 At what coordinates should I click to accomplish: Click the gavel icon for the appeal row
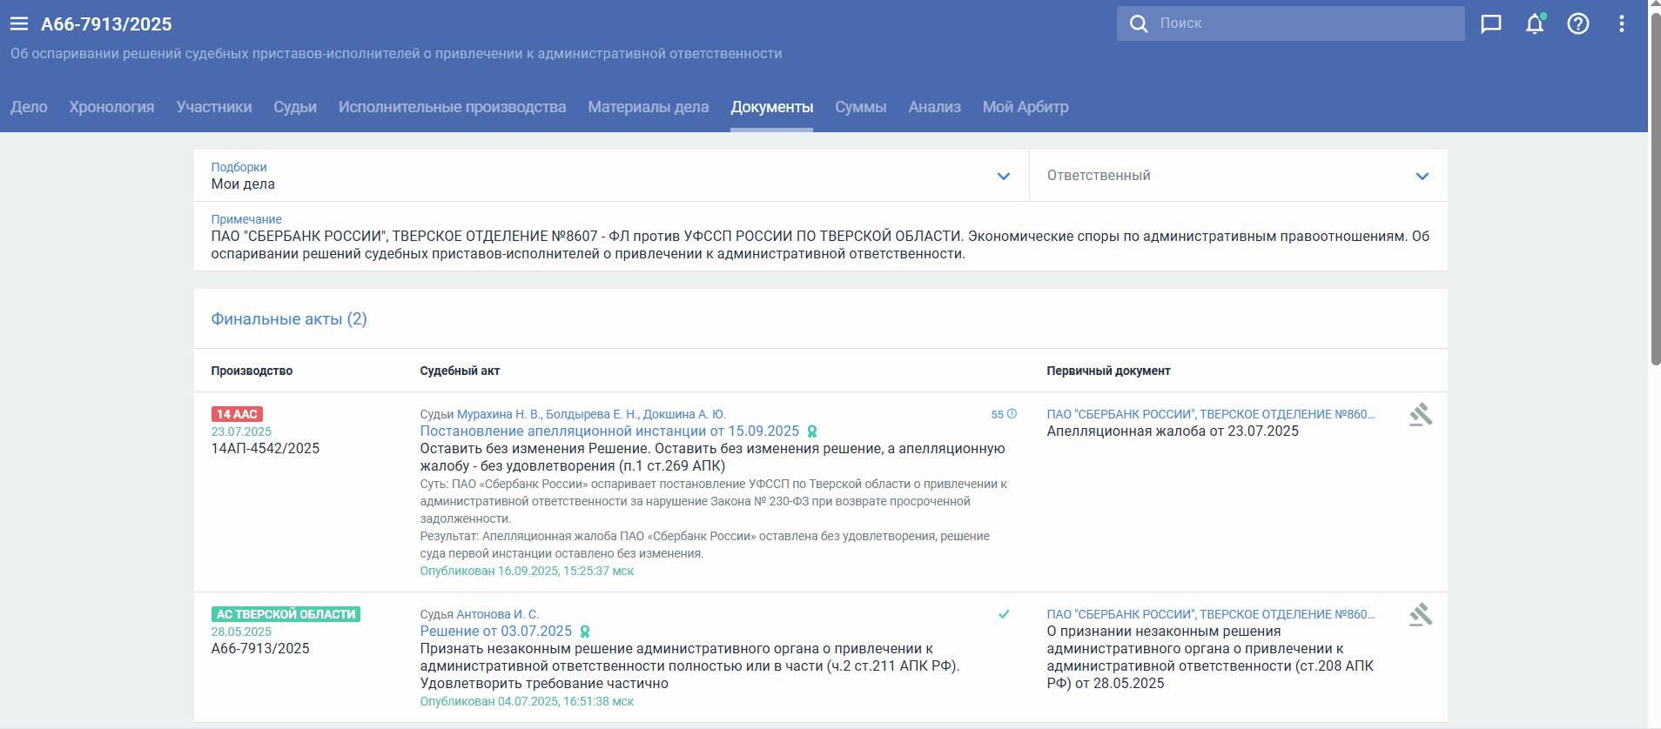(x=1420, y=415)
